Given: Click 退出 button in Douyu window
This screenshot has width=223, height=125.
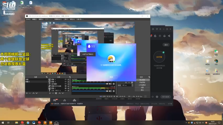Looking at the screenshot, I should pyautogui.click(x=166, y=45).
